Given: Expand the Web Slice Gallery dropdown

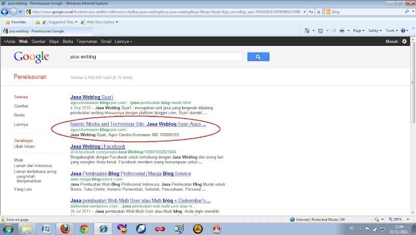Looking at the screenshot, I should [117, 22].
